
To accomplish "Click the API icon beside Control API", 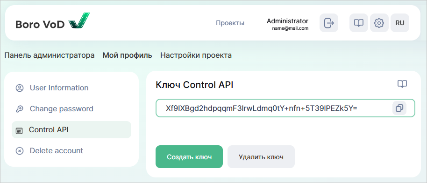I will coord(19,130).
